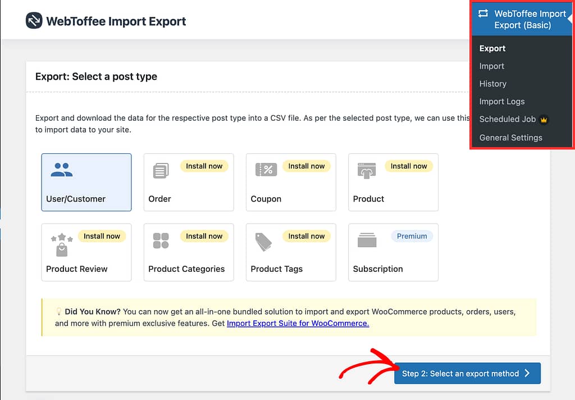
Task: Proceed to Step 2: Select an export method
Action: pos(467,373)
